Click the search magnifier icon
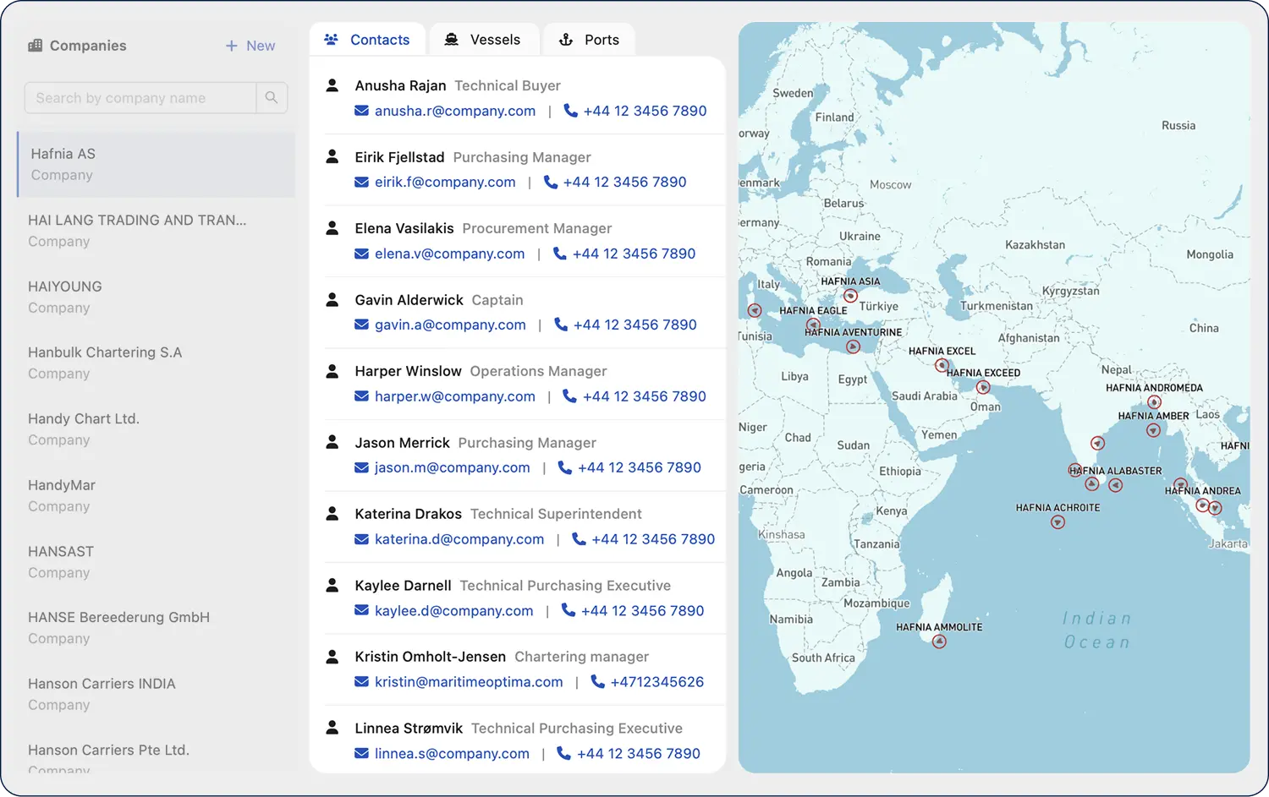1269x797 pixels. coord(272,98)
